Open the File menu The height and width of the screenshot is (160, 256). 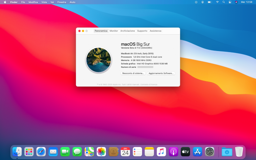(23, 2)
